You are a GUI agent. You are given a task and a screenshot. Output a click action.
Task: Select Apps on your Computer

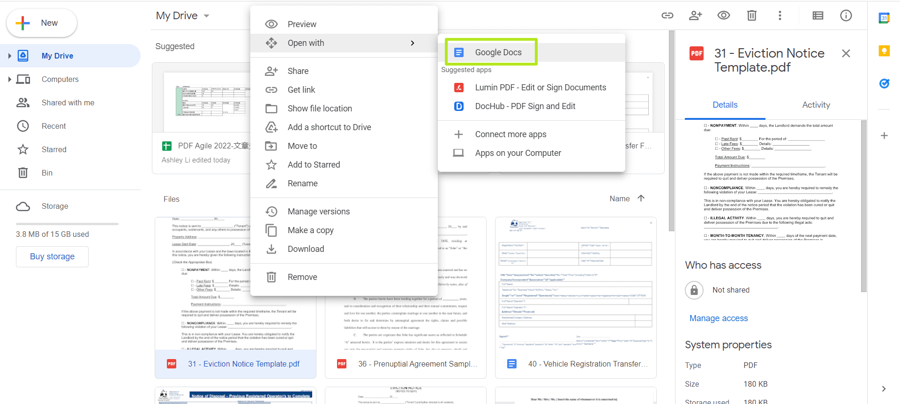click(532, 153)
